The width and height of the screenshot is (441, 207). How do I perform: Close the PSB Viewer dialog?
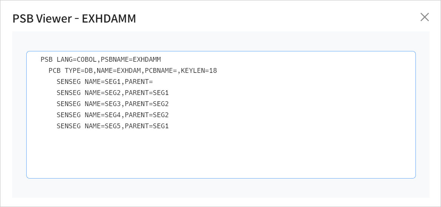tap(424, 17)
